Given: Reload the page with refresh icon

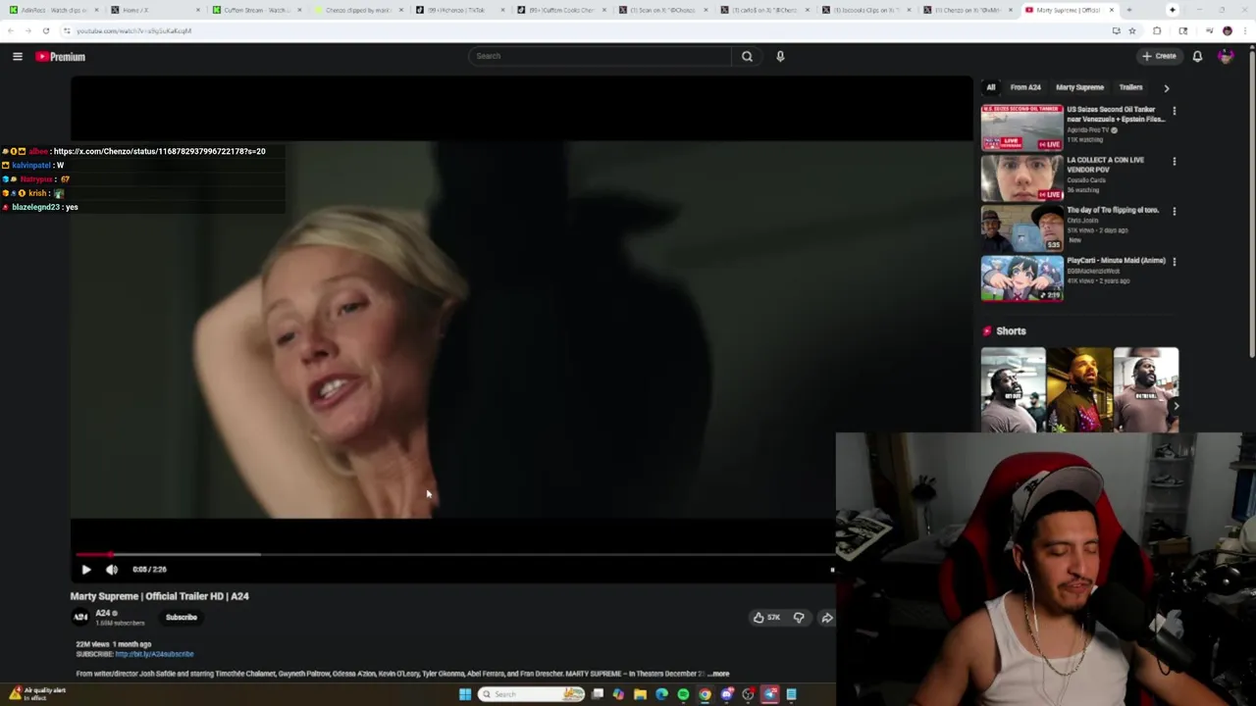Looking at the screenshot, I should coord(45,30).
